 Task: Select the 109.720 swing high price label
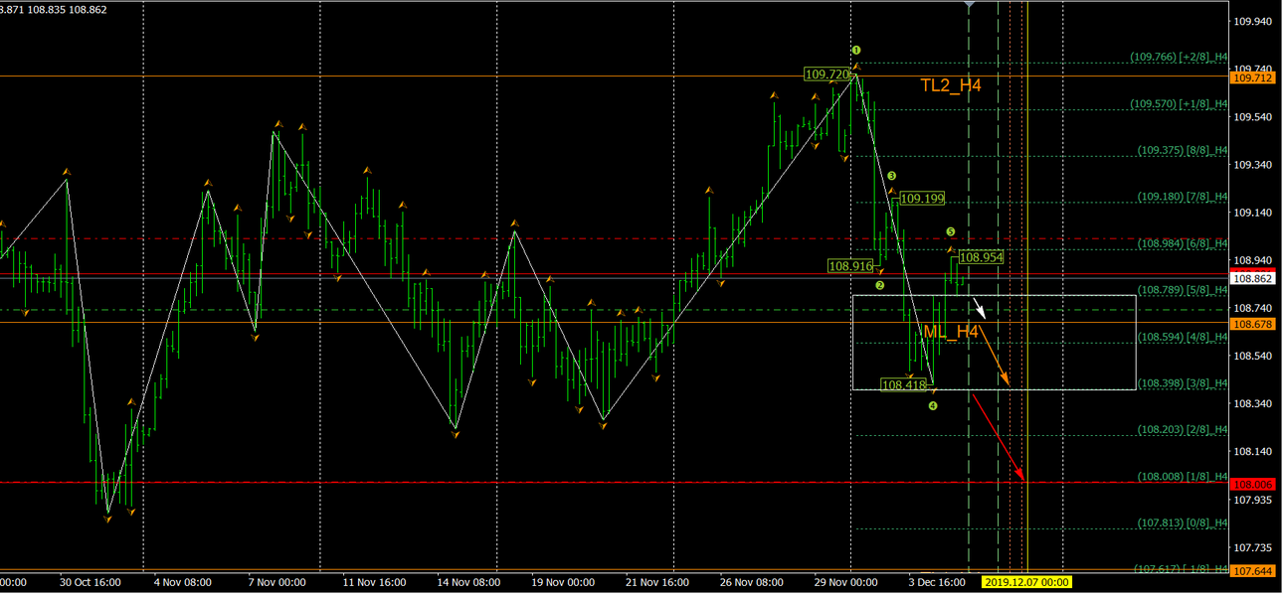tap(827, 74)
